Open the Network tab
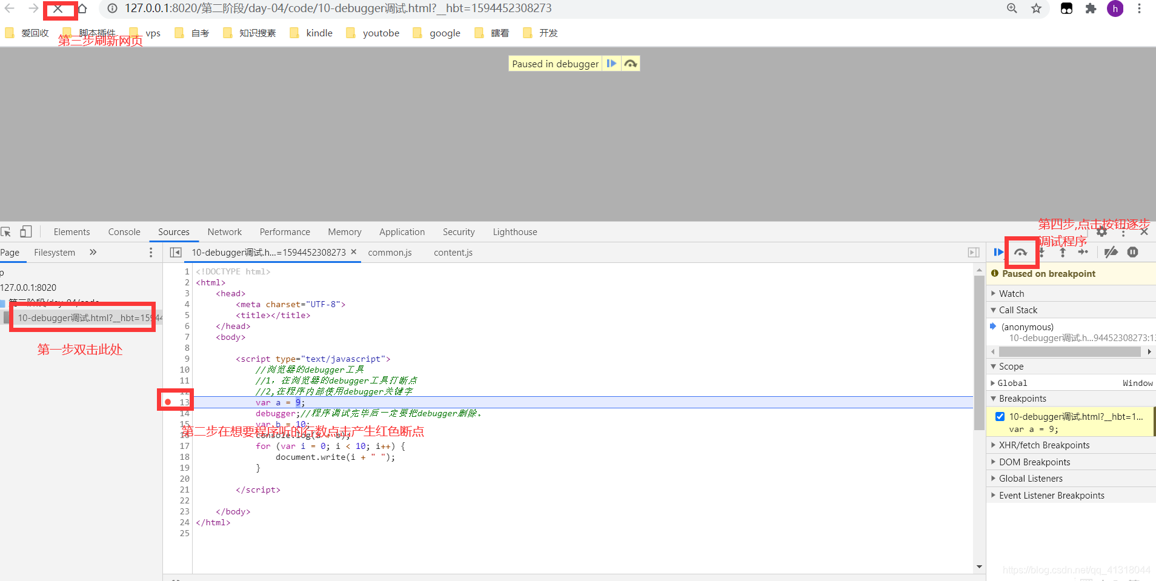Image resolution: width=1156 pixels, height=581 pixels. click(225, 232)
